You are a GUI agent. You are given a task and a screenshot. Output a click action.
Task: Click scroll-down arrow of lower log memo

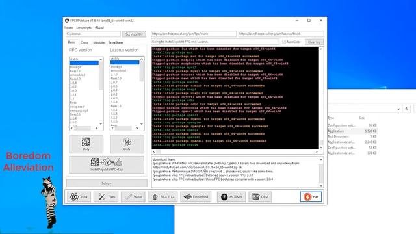click(321, 185)
